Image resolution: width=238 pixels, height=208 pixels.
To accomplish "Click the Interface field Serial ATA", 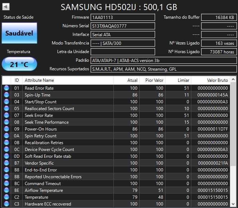I will tap(123, 34).
